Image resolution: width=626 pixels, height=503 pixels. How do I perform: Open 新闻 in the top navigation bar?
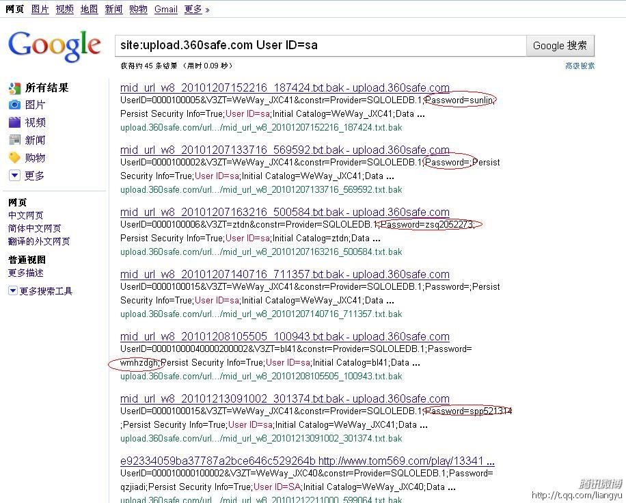(x=113, y=9)
